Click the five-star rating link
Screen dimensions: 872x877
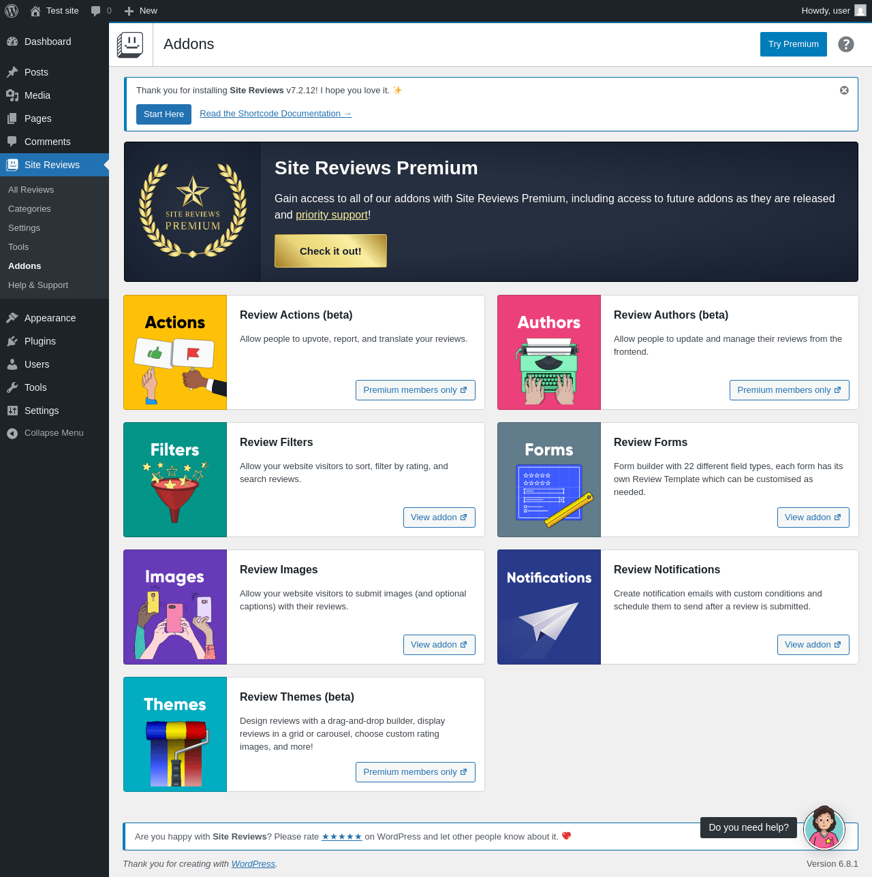(342, 837)
